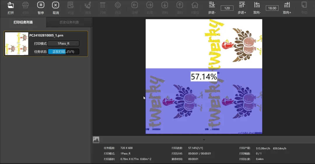Click the X复位 home icon

click(195, 5)
